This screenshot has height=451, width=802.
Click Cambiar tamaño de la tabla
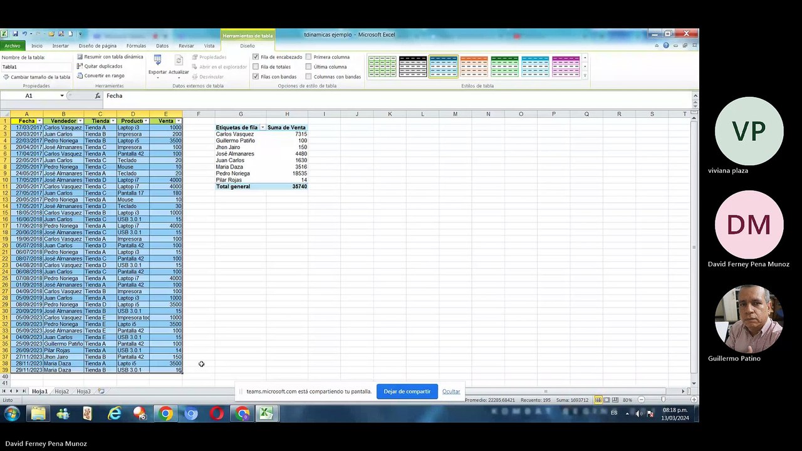click(36, 77)
